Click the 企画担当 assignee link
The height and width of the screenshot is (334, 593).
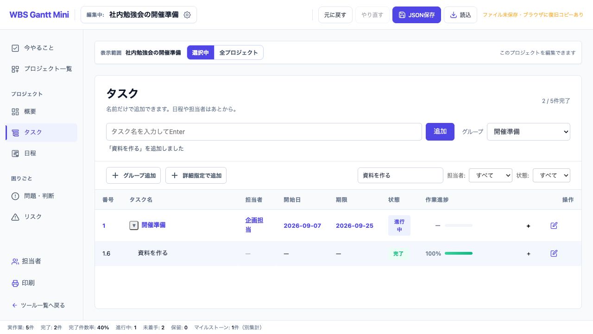254,225
